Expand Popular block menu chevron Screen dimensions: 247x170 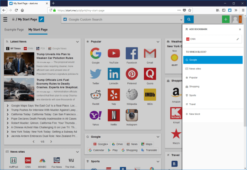(x=158, y=42)
